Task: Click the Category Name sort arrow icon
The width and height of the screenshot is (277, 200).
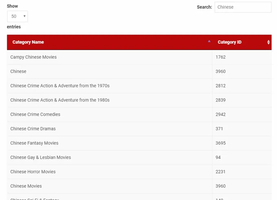Action: 209,41
